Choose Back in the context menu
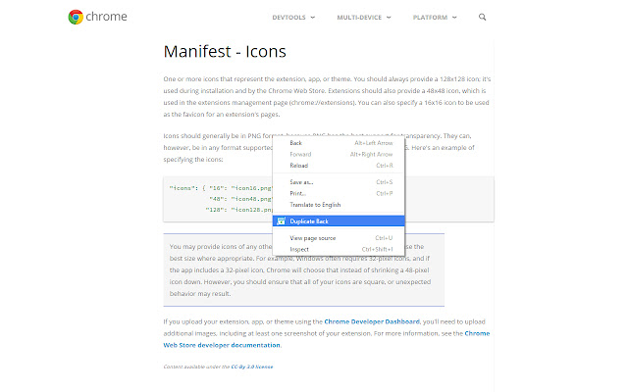This screenshot has height=392, width=628. (x=339, y=143)
